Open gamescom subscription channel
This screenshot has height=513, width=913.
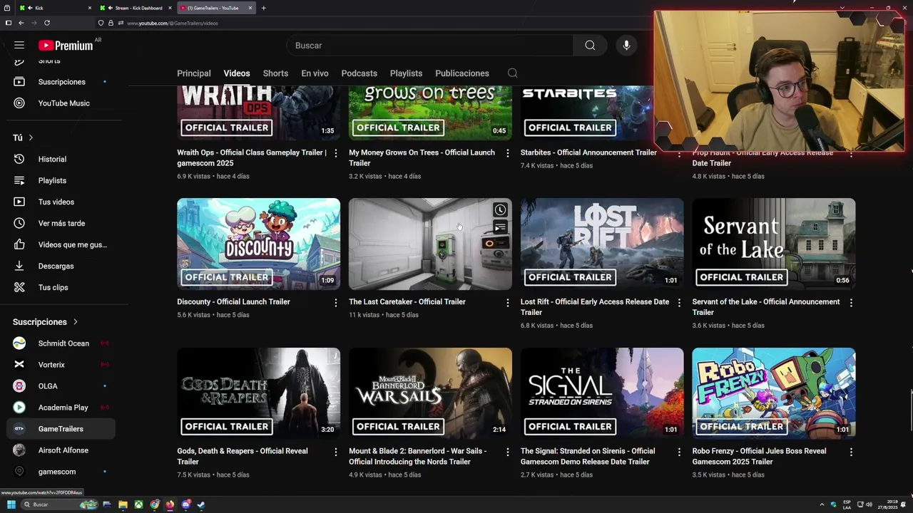pyautogui.click(x=61, y=472)
